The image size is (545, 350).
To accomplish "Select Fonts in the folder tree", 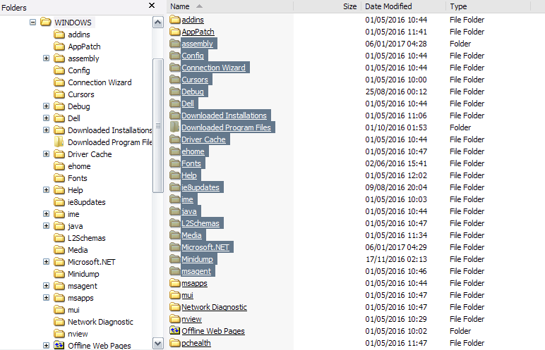I will 77,178.
